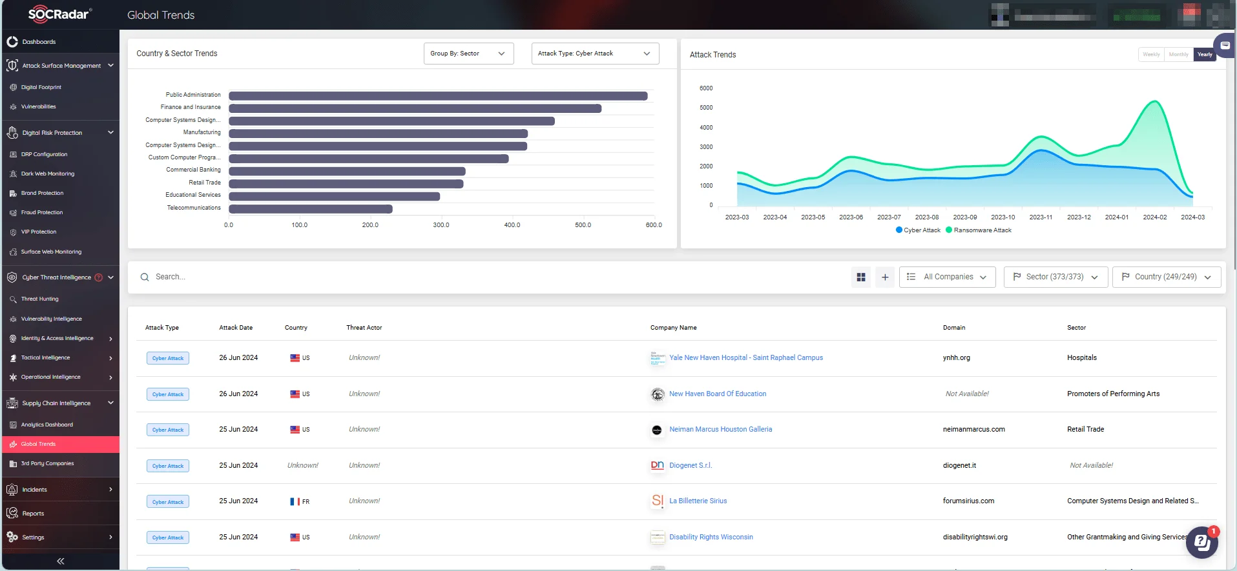This screenshot has width=1237, height=571.
Task: Click the cyber threat intelligence help question icon
Action: [99, 277]
